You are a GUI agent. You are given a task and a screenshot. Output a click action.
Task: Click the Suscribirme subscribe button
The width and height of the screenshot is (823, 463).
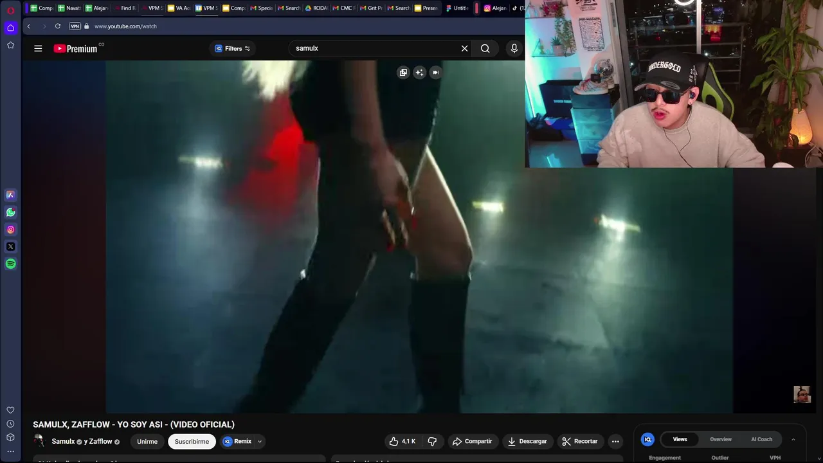(x=192, y=442)
